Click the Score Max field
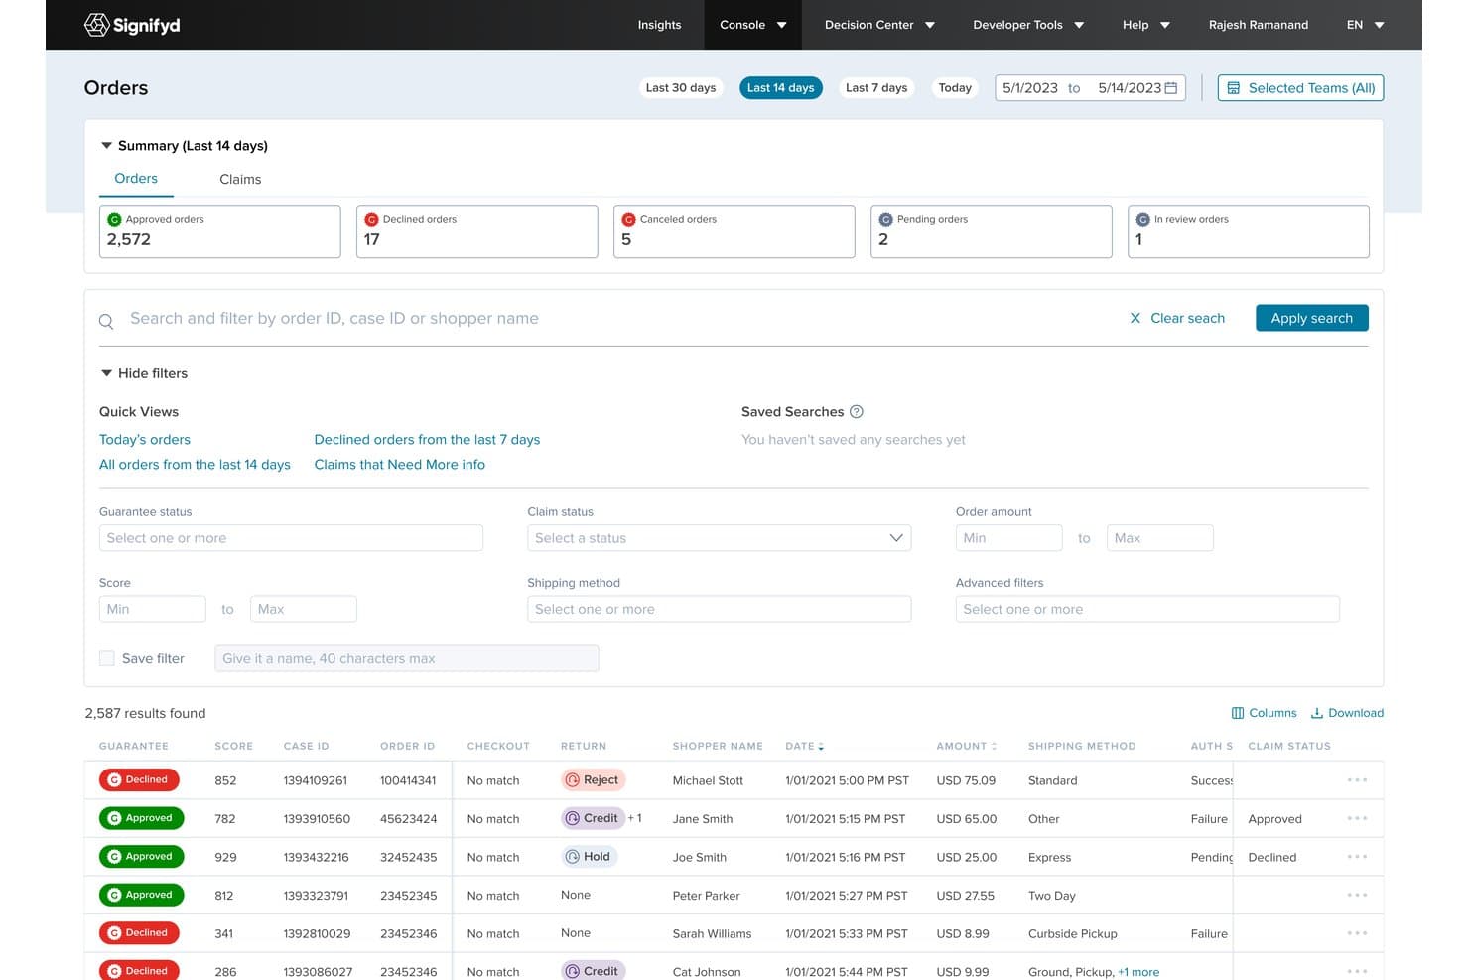 pyautogui.click(x=303, y=609)
